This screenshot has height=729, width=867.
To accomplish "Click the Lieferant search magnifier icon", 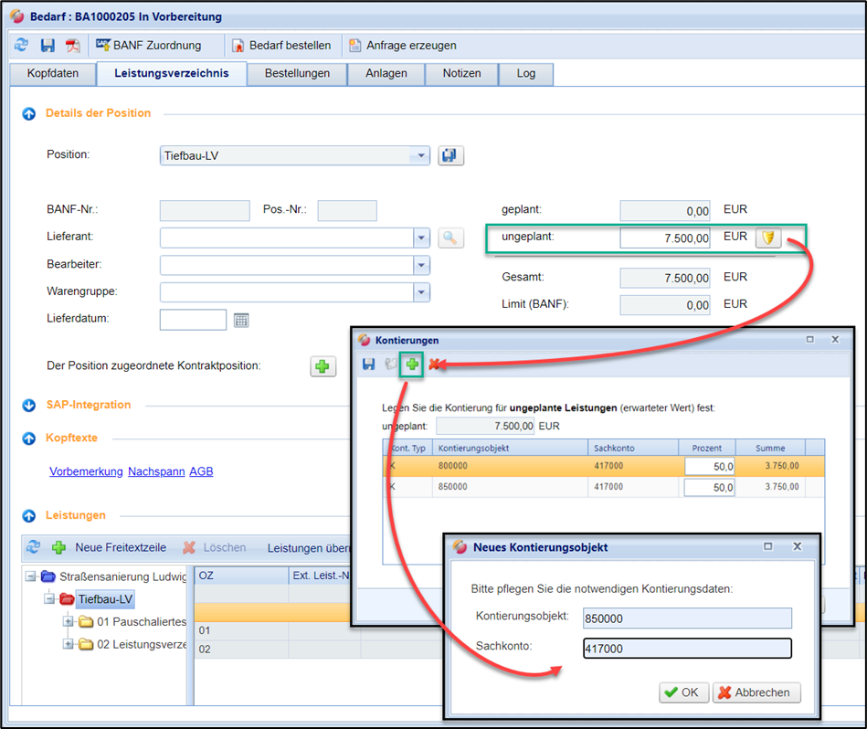I will 450,238.
